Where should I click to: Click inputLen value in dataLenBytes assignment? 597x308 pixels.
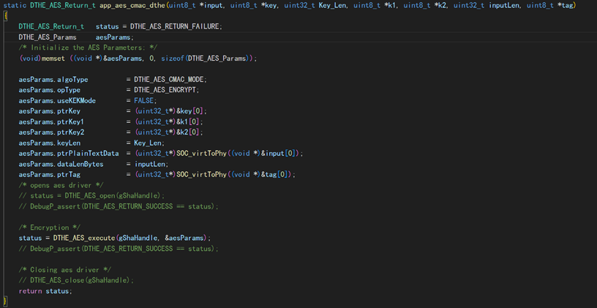tap(150, 164)
